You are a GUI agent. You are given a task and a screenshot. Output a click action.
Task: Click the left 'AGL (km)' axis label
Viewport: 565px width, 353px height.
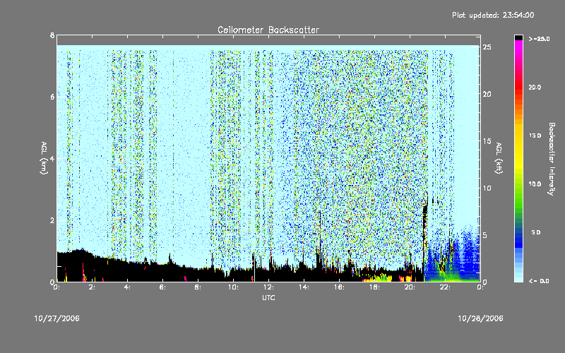pyautogui.click(x=44, y=158)
